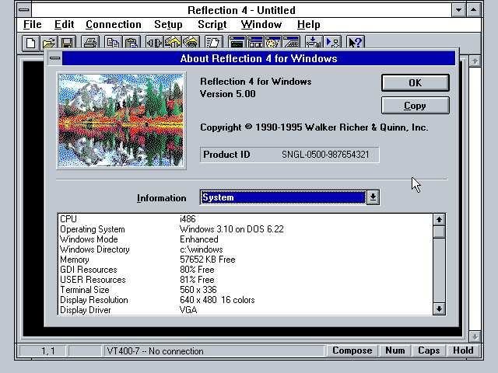Image resolution: width=498 pixels, height=373 pixels.
Task: Click the keyboard setup toolbar icon
Action: point(291,43)
